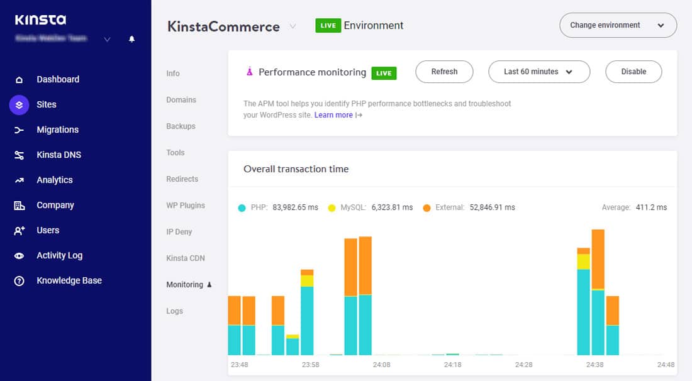
Task: Open the Kinsta CDN tab
Action: pyautogui.click(x=186, y=258)
